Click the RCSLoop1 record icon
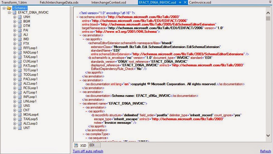273x154 pixels. (20, 88)
